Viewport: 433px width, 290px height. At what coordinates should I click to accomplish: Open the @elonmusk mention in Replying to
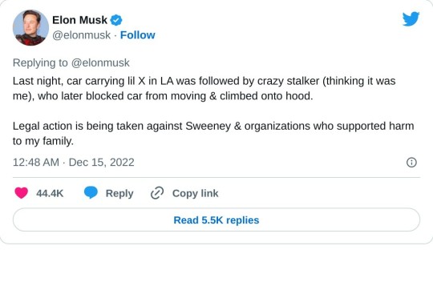(100, 63)
